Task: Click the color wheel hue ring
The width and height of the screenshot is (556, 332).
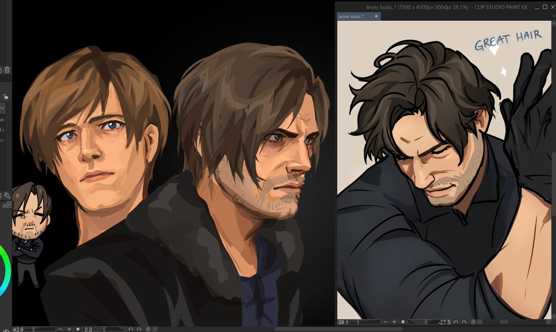Action: coord(7,270)
